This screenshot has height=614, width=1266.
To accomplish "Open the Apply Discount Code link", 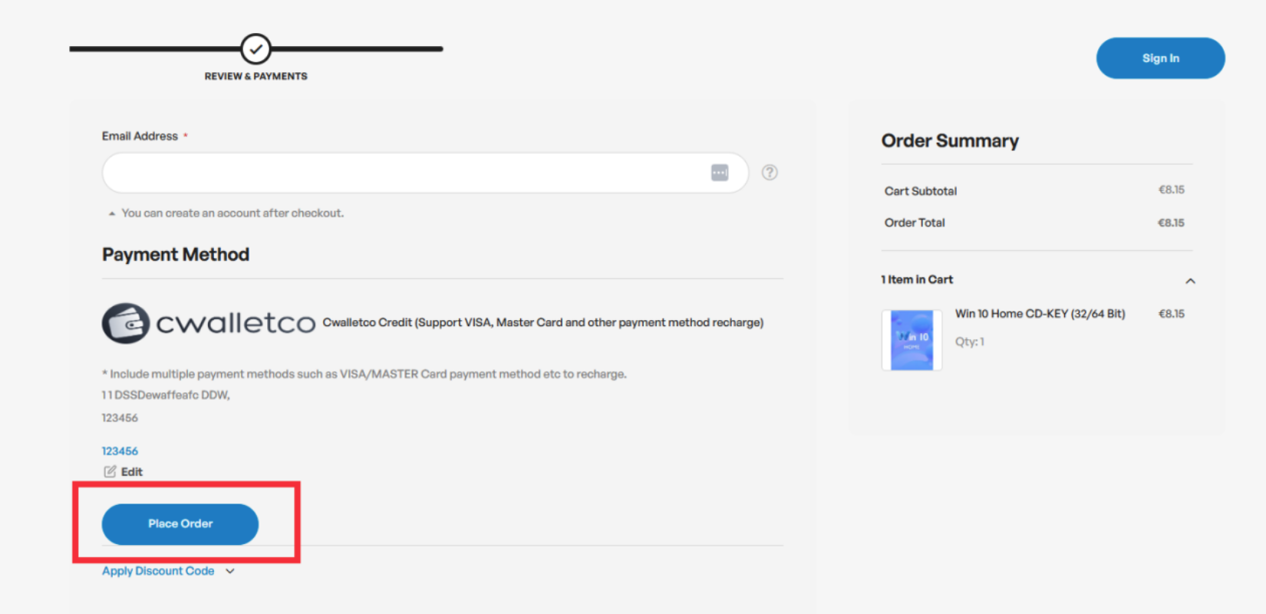I will pyautogui.click(x=158, y=571).
